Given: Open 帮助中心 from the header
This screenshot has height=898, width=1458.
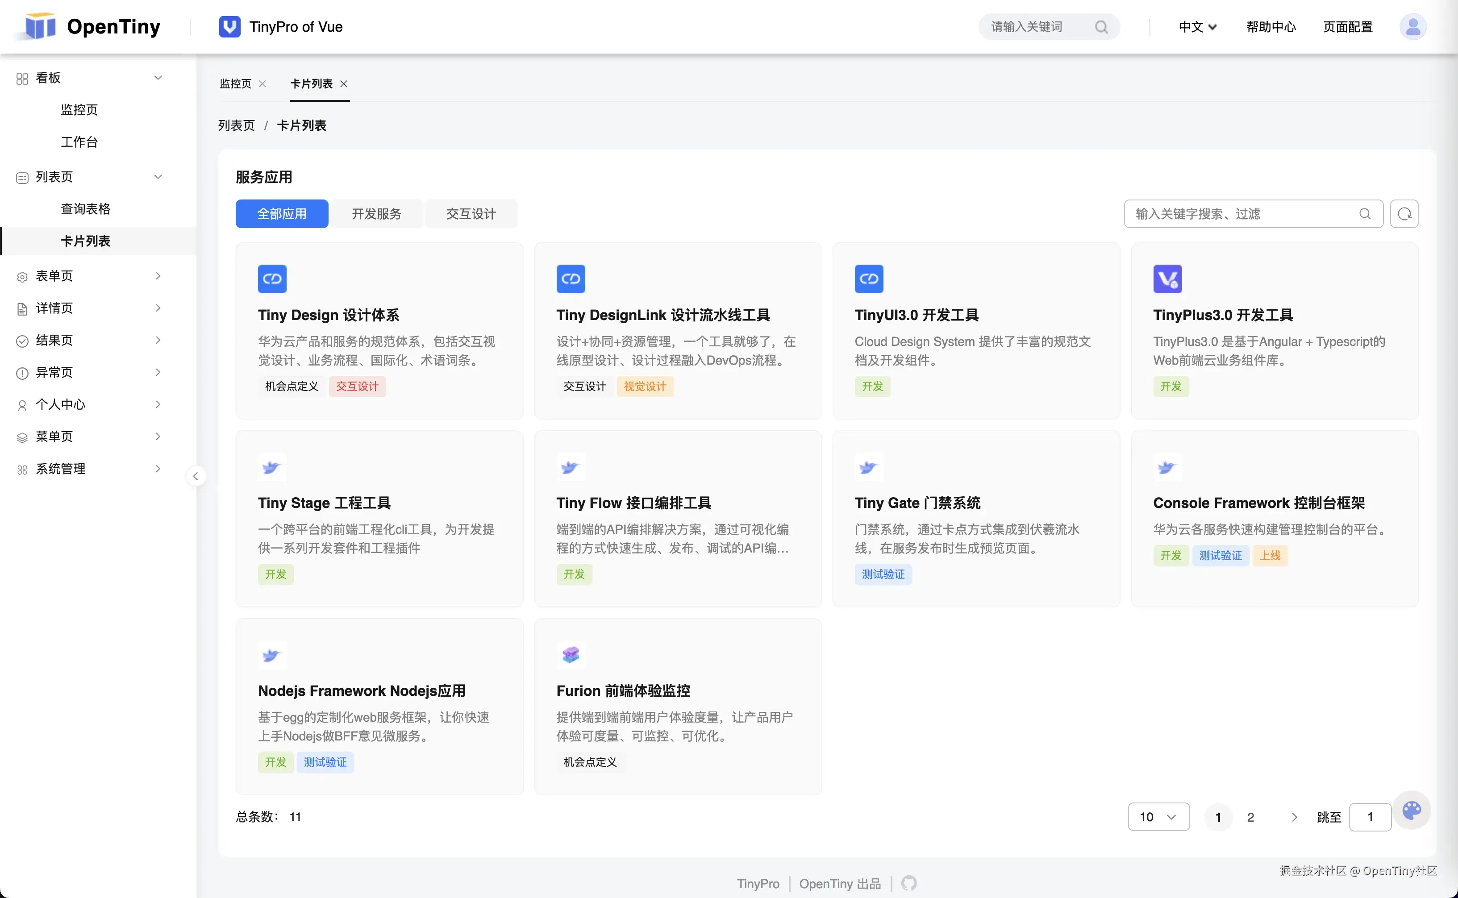Looking at the screenshot, I should click(x=1271, y=27).
